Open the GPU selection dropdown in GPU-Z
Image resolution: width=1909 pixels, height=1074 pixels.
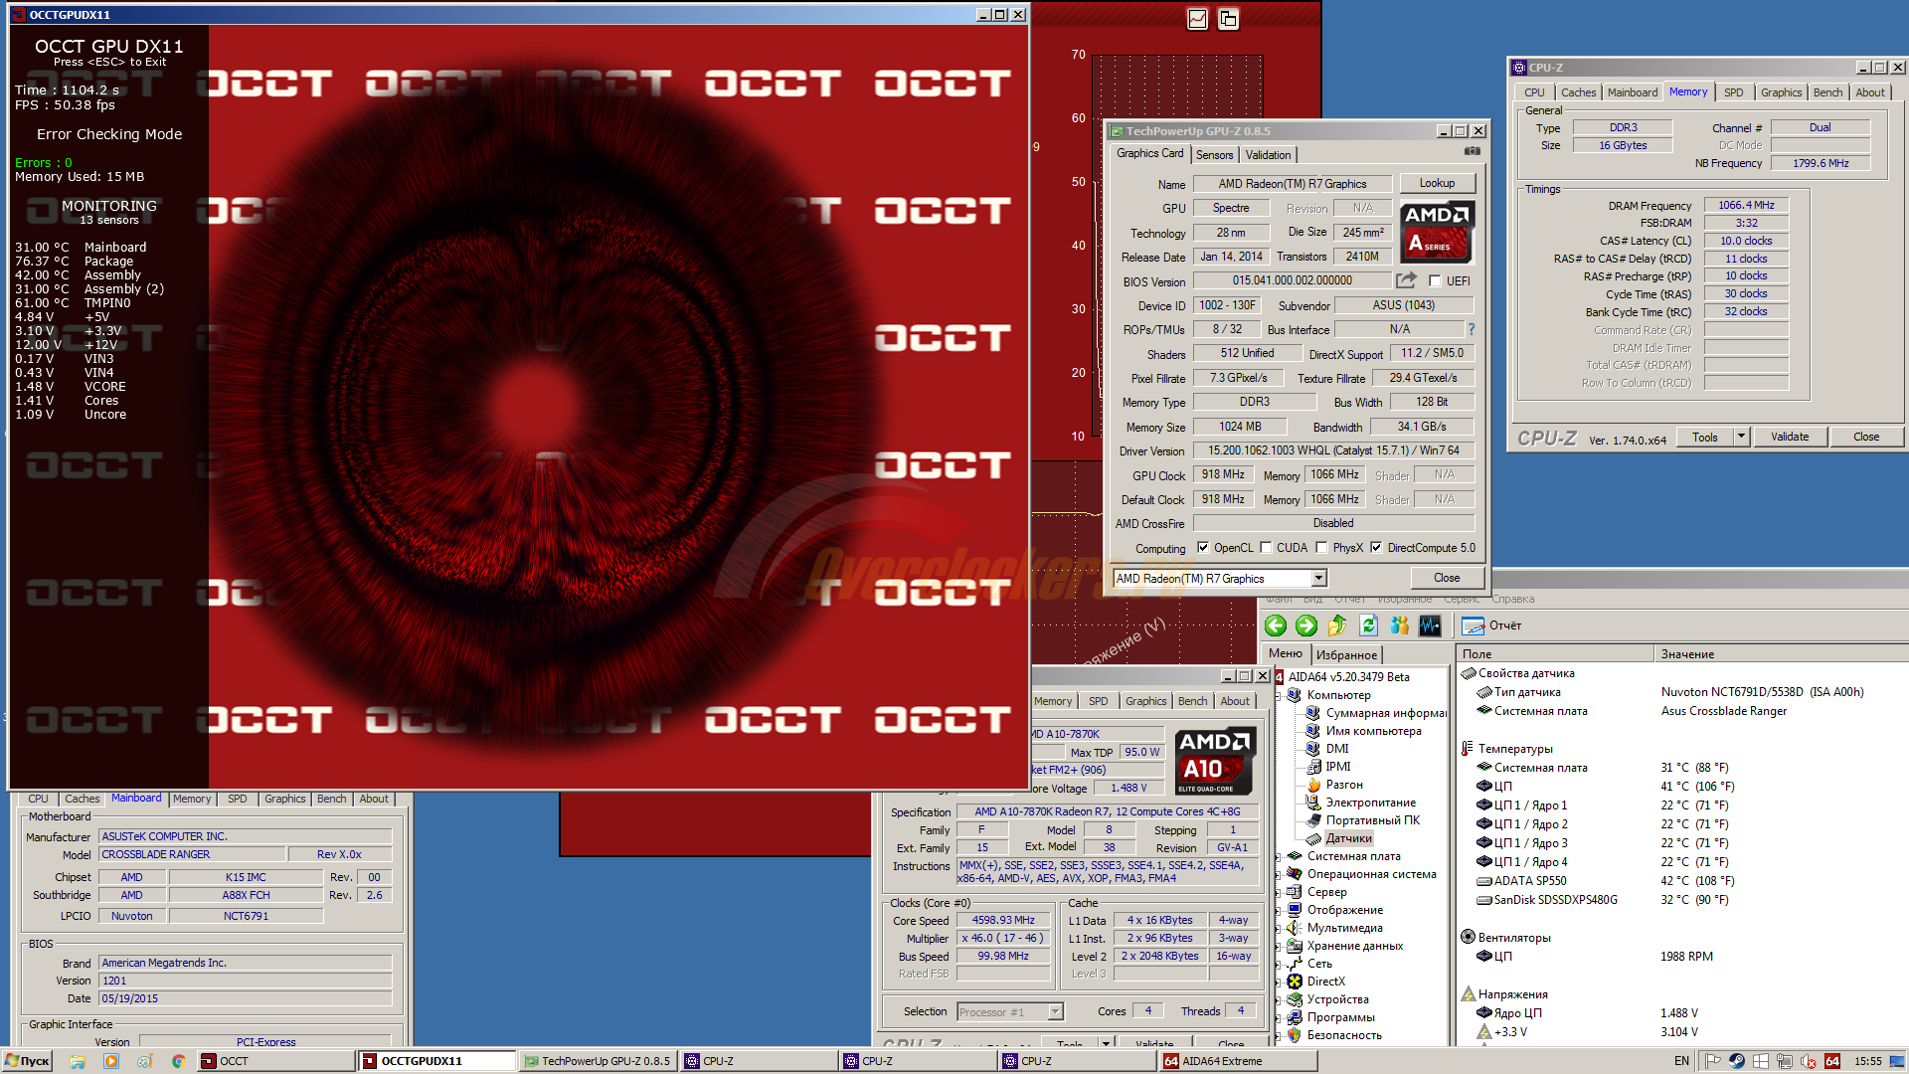pos(1318,578)
